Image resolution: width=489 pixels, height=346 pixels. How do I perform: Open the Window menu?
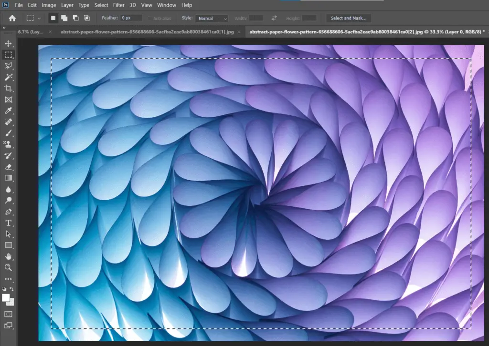click(x=167, y=5)
